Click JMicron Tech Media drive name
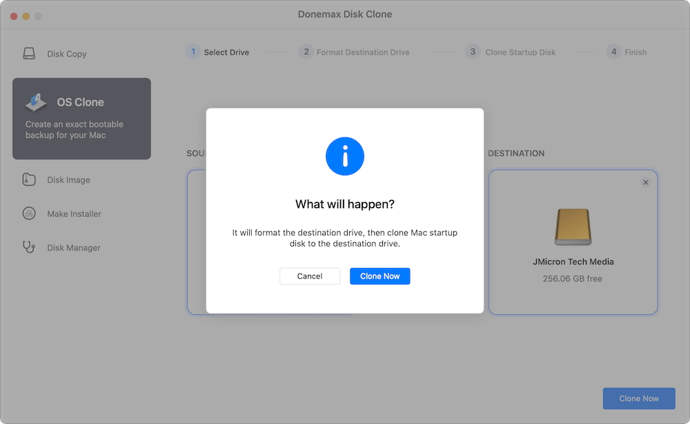This screenshot has height=424, width=690. pyautogui.click(x=573, y=262)
